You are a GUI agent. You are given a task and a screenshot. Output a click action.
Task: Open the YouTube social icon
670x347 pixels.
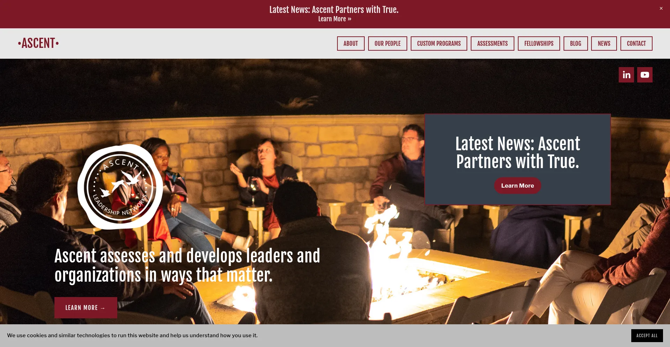(645, 75)
